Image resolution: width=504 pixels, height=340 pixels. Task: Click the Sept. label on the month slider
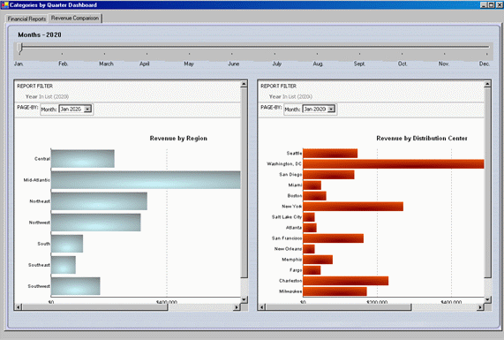click(359, 64)
